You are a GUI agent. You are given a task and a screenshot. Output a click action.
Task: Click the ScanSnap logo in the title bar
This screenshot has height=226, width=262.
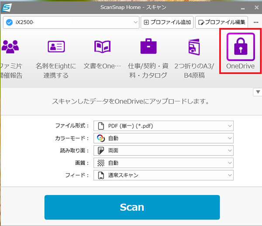click(x=7, y=7)
